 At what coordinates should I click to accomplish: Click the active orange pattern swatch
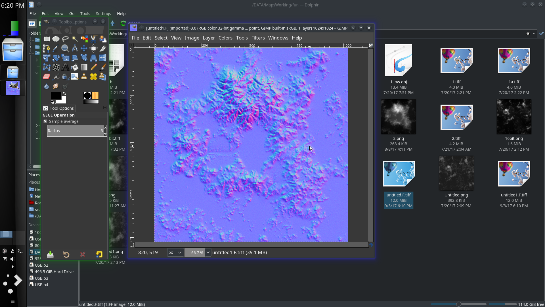[95, 96]
